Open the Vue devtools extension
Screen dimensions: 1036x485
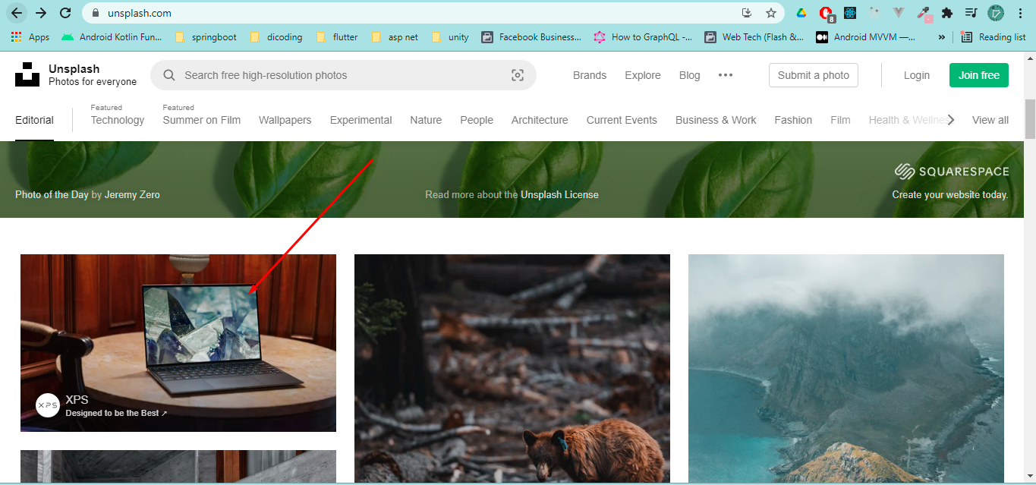899,13
